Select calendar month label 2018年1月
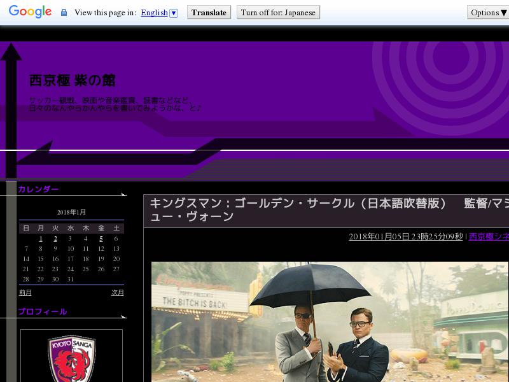509x382 pixels. pyautogui.click(x=71, y=213)
